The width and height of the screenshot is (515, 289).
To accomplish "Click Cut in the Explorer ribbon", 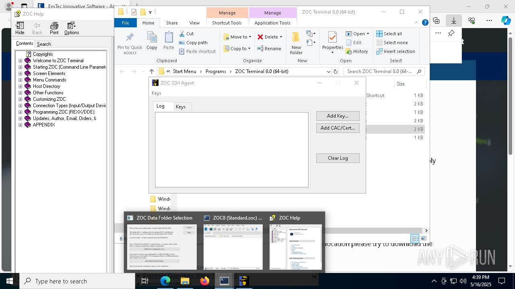I will click(186, 34).
